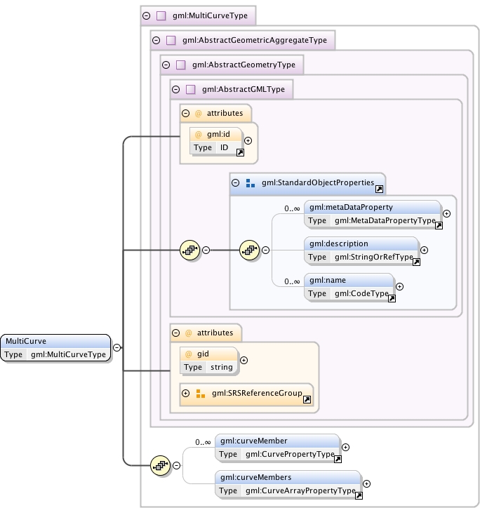Expand gml:SRSReferenceGroup attribute group
480x508 pixels.
[x=185, y=394]
